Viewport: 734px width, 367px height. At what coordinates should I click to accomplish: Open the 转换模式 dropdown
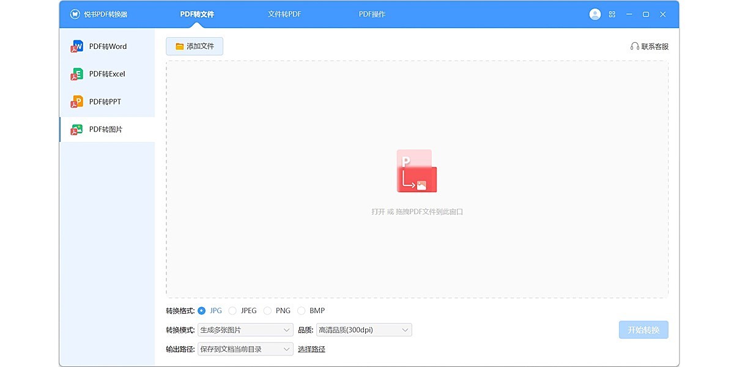click(245, 330)
